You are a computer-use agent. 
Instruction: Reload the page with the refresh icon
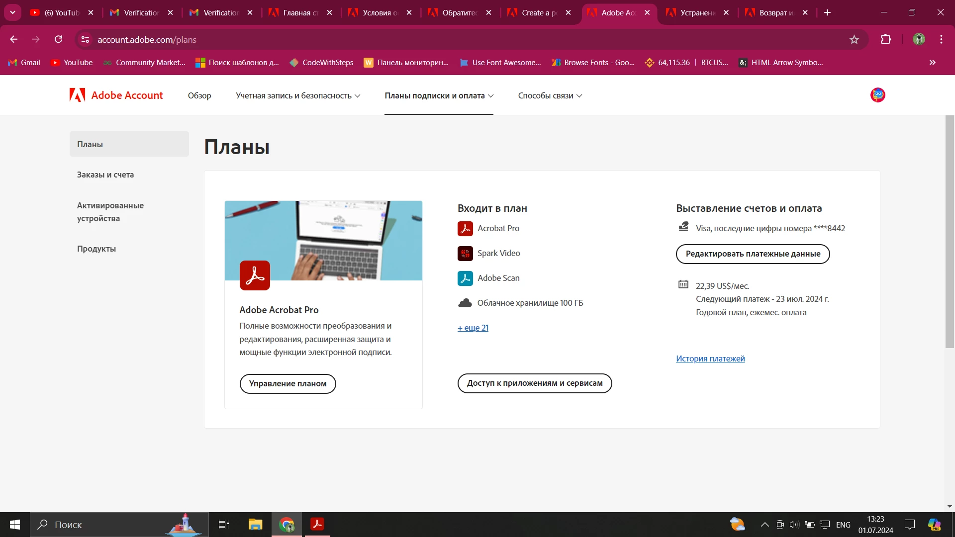tap(59, 40)
